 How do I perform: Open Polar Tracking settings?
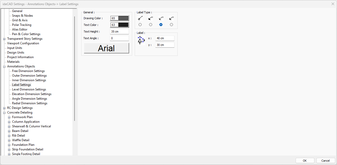tap(22, 25)
